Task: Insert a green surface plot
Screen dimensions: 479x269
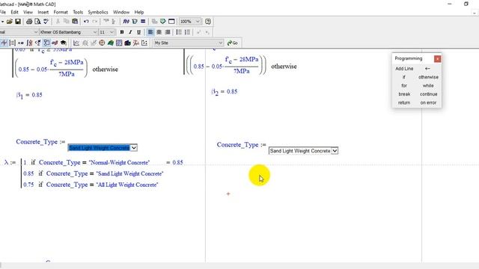Action: pyautogui.click(x=110, y=43)
